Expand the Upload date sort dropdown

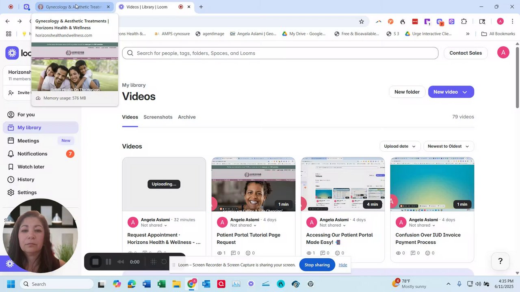click(x=400, y=146)
